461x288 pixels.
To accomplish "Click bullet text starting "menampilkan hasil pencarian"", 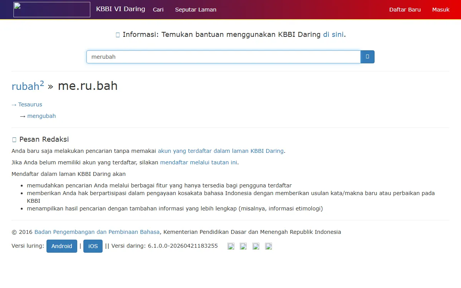I will (175, 209).
